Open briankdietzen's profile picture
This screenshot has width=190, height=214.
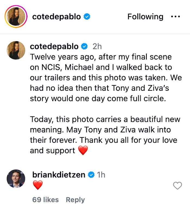click(x=16, y=179)
